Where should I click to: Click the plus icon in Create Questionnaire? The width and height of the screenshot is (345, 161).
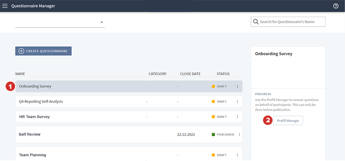21,51
